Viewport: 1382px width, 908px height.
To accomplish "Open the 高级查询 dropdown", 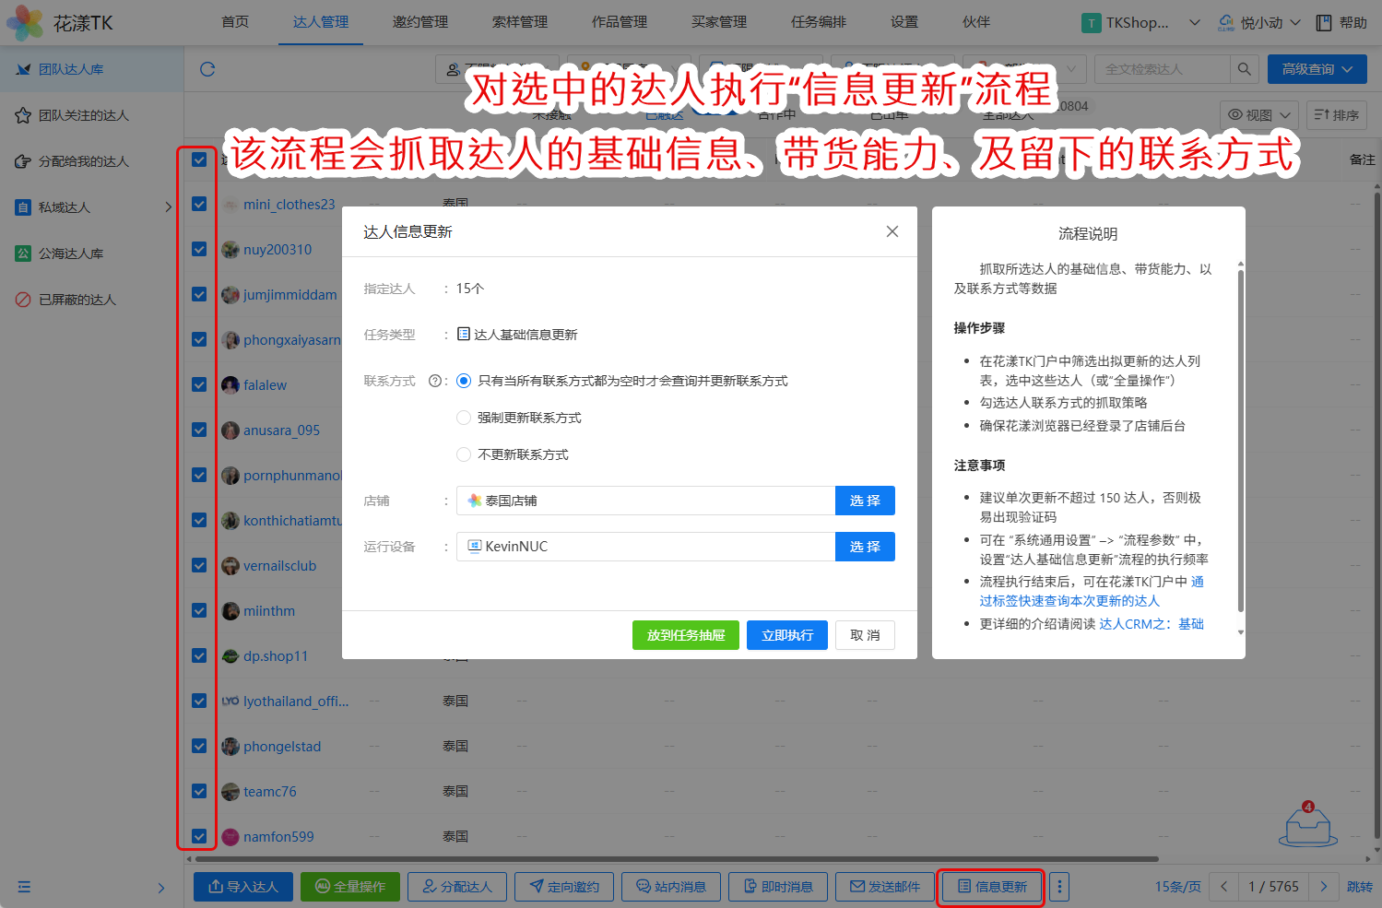I will [x=1317, y=69].
